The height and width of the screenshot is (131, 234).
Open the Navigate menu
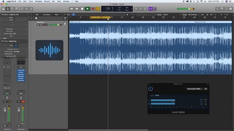38,1
